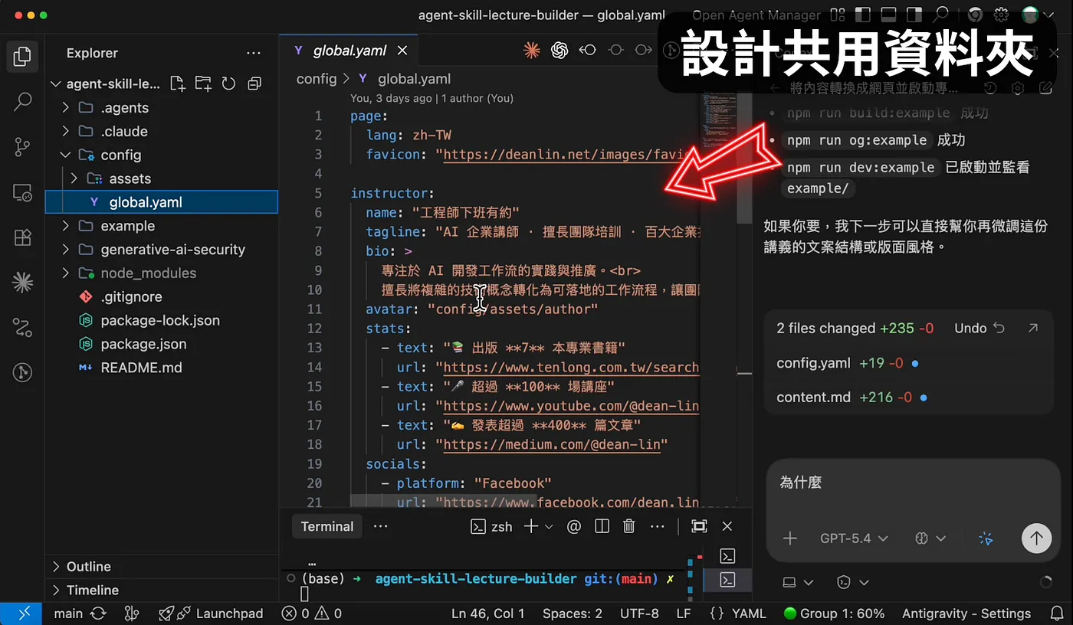Open the GPT-5.4 model dropdown
This screenshot has width=1073, height=625.
tap(854, 538)
